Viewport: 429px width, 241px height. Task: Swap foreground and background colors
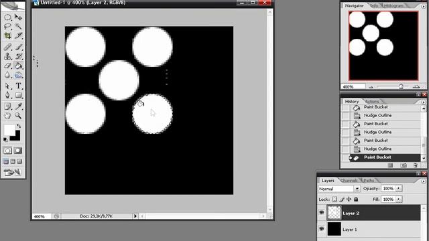[19, 126]
